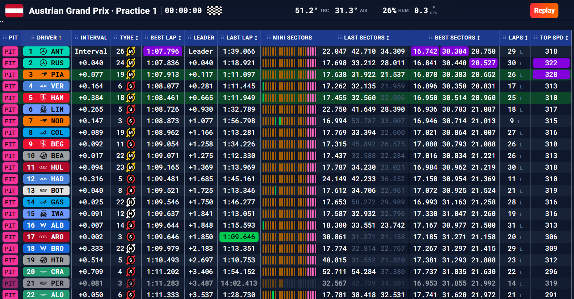Click the leader gap +3.537
The image size is (574, 299).
[201, 295]
